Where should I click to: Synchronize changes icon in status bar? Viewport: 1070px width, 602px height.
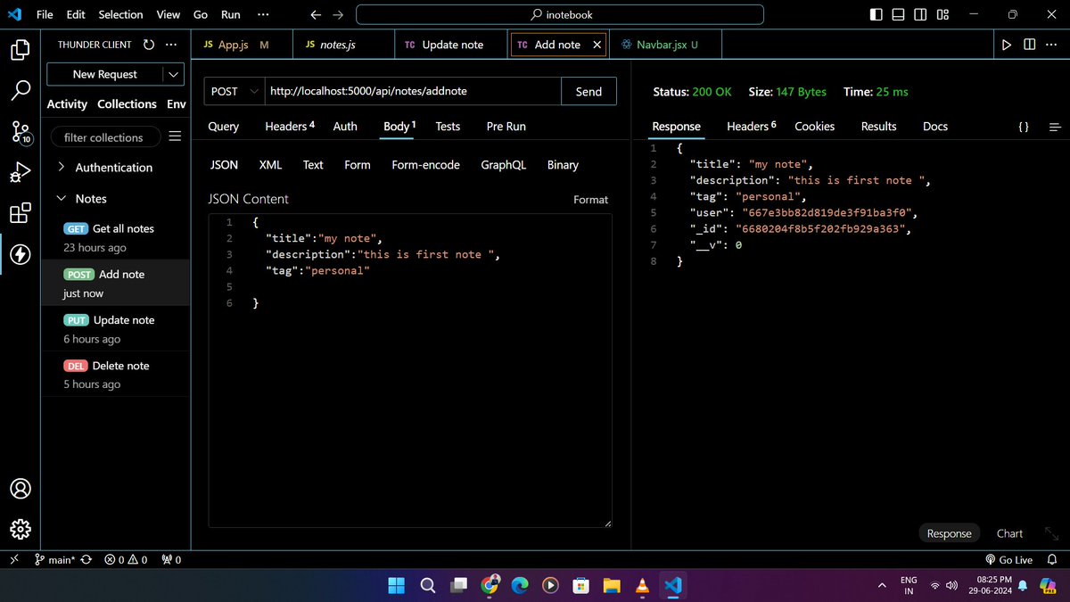pyautogui.click(x=86, y=560)
